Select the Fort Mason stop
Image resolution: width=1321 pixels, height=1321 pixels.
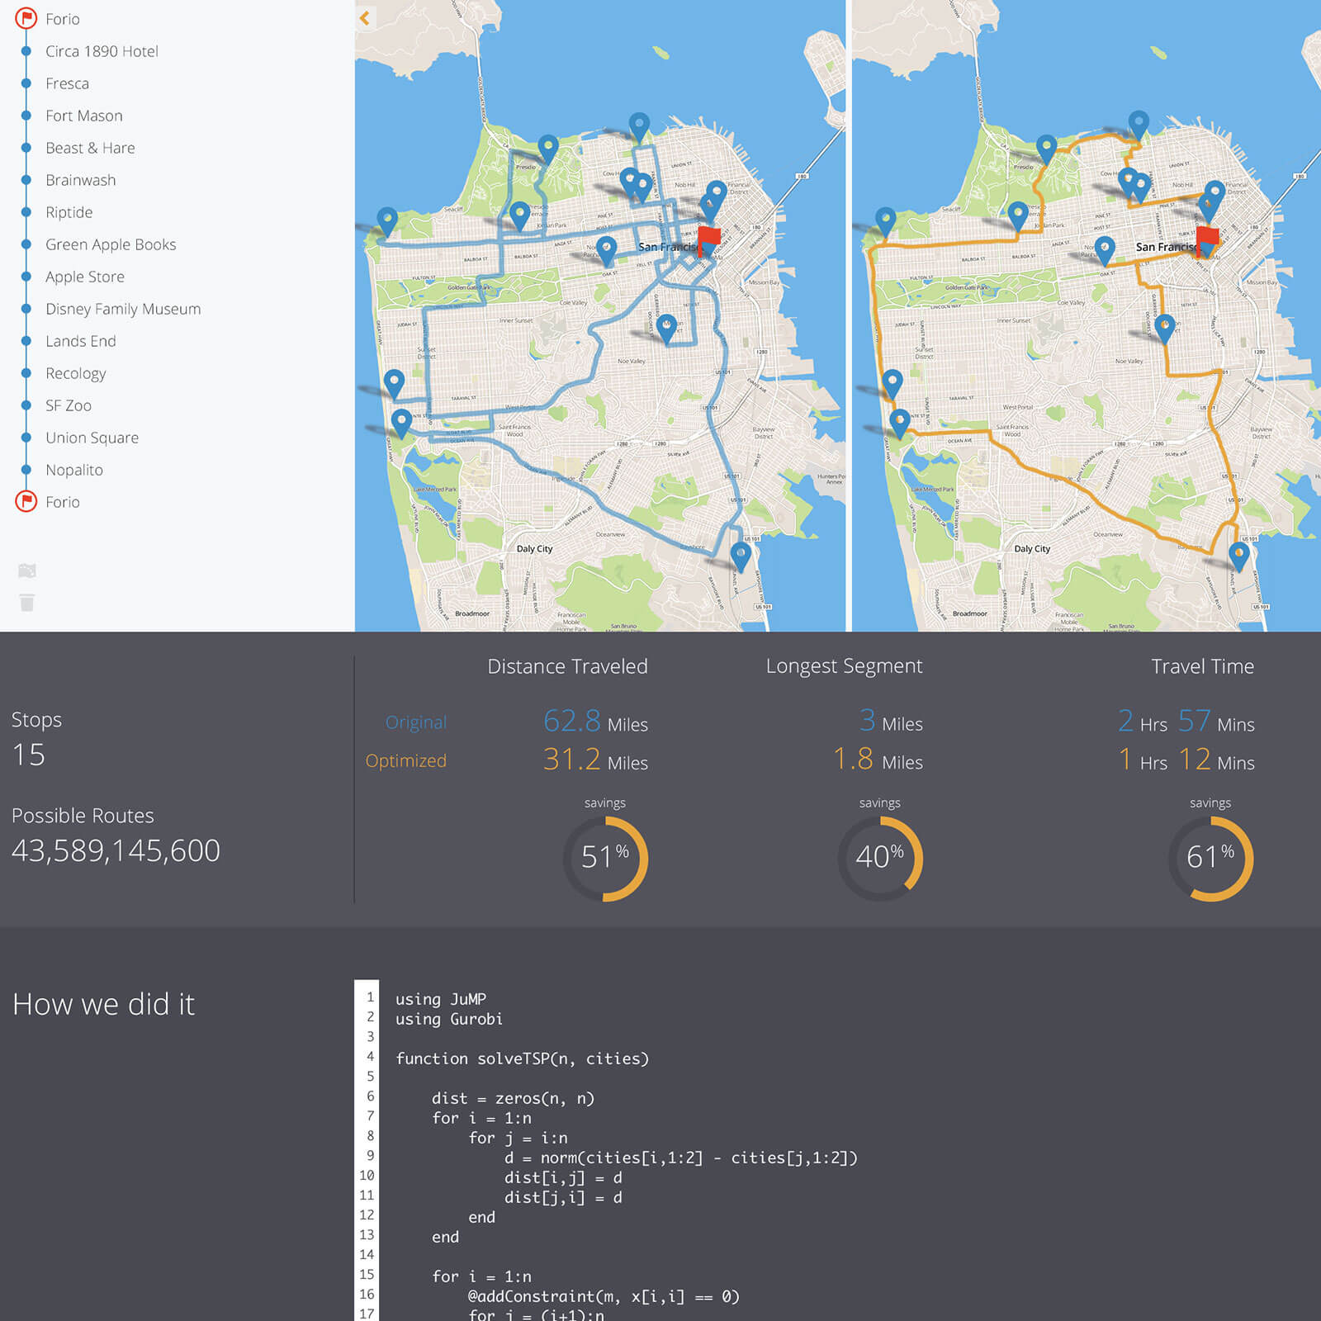(84, 116)
